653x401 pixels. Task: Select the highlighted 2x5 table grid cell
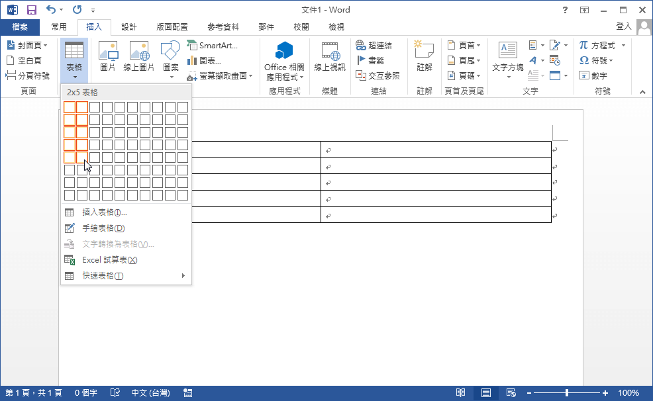pyautogui.click(x=81, y=157)
